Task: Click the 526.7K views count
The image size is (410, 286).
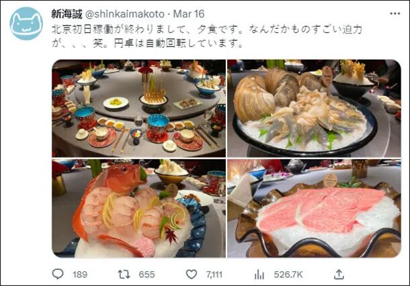Action: (288, 275)
